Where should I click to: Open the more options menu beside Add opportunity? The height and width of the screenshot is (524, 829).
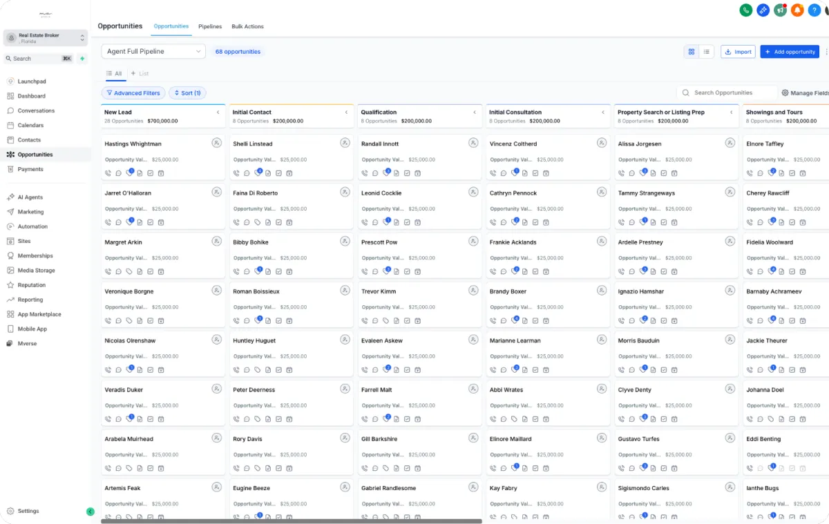click(826, 52)
